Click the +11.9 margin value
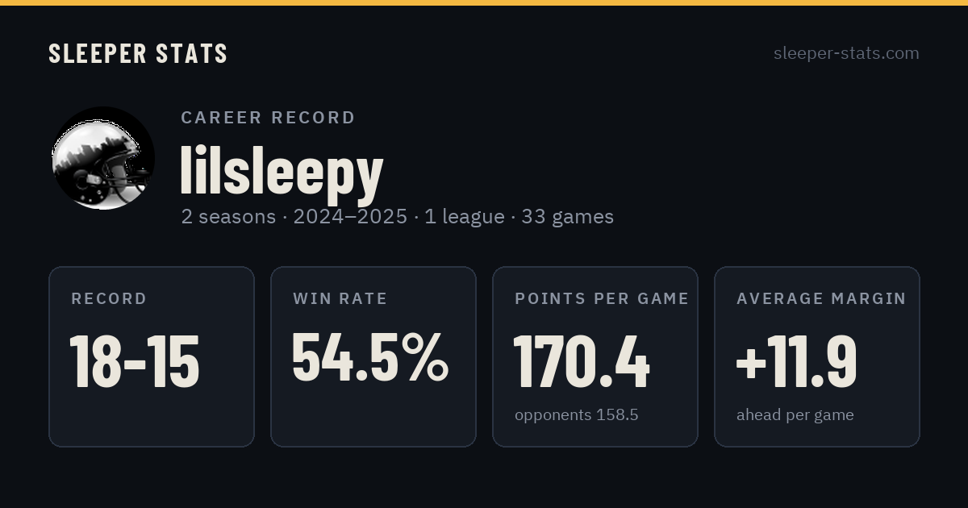Image resolution: width=968 pixels, height=508 pixels. click(x=796, y=361)
